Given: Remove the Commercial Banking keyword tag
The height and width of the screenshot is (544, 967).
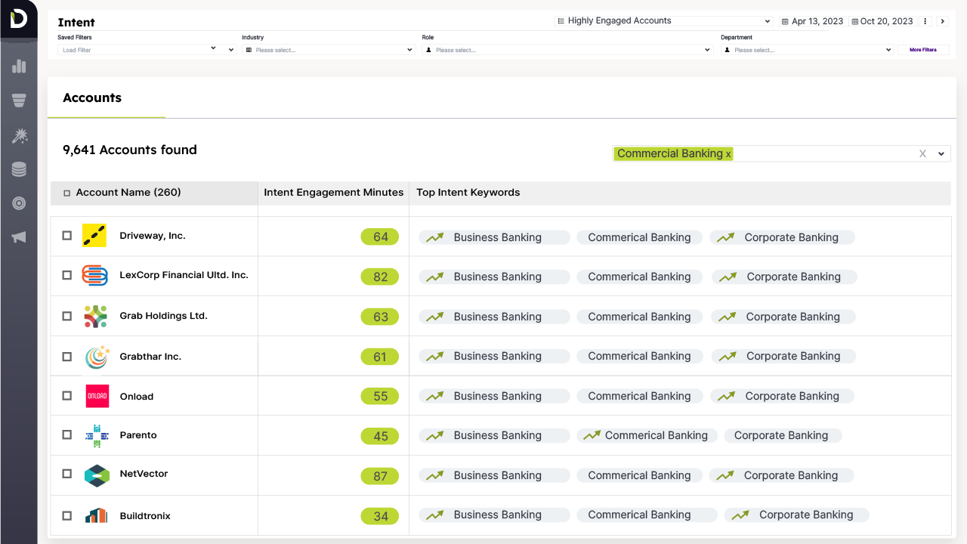Looking at the screenshot, I should click(x=728, y=154).
